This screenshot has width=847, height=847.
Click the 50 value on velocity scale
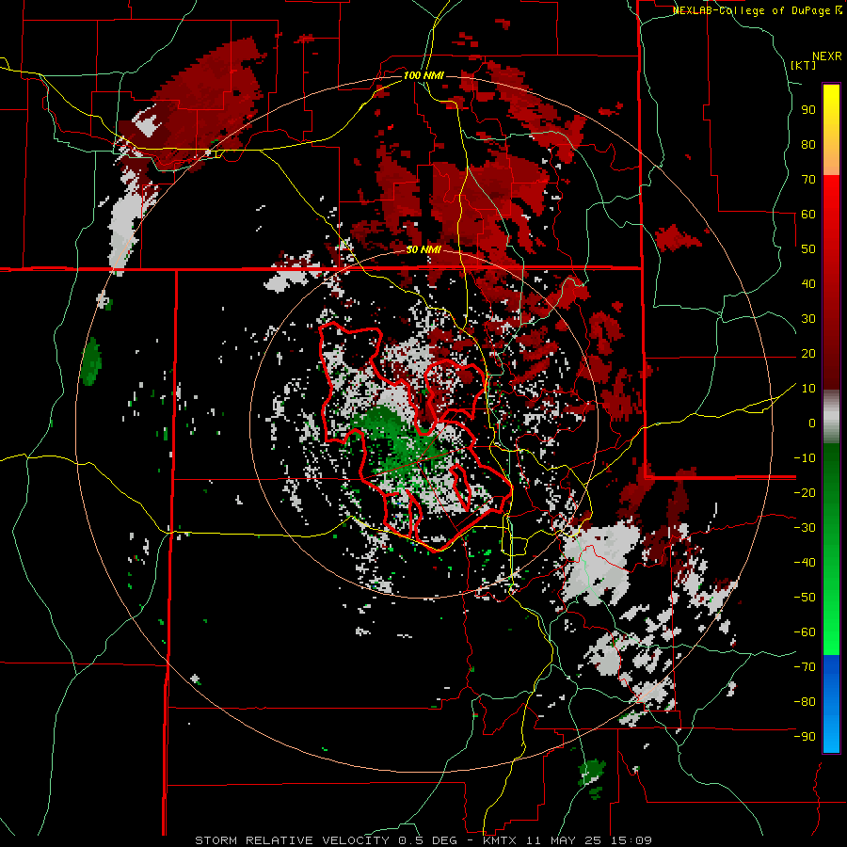click(808, 249)
